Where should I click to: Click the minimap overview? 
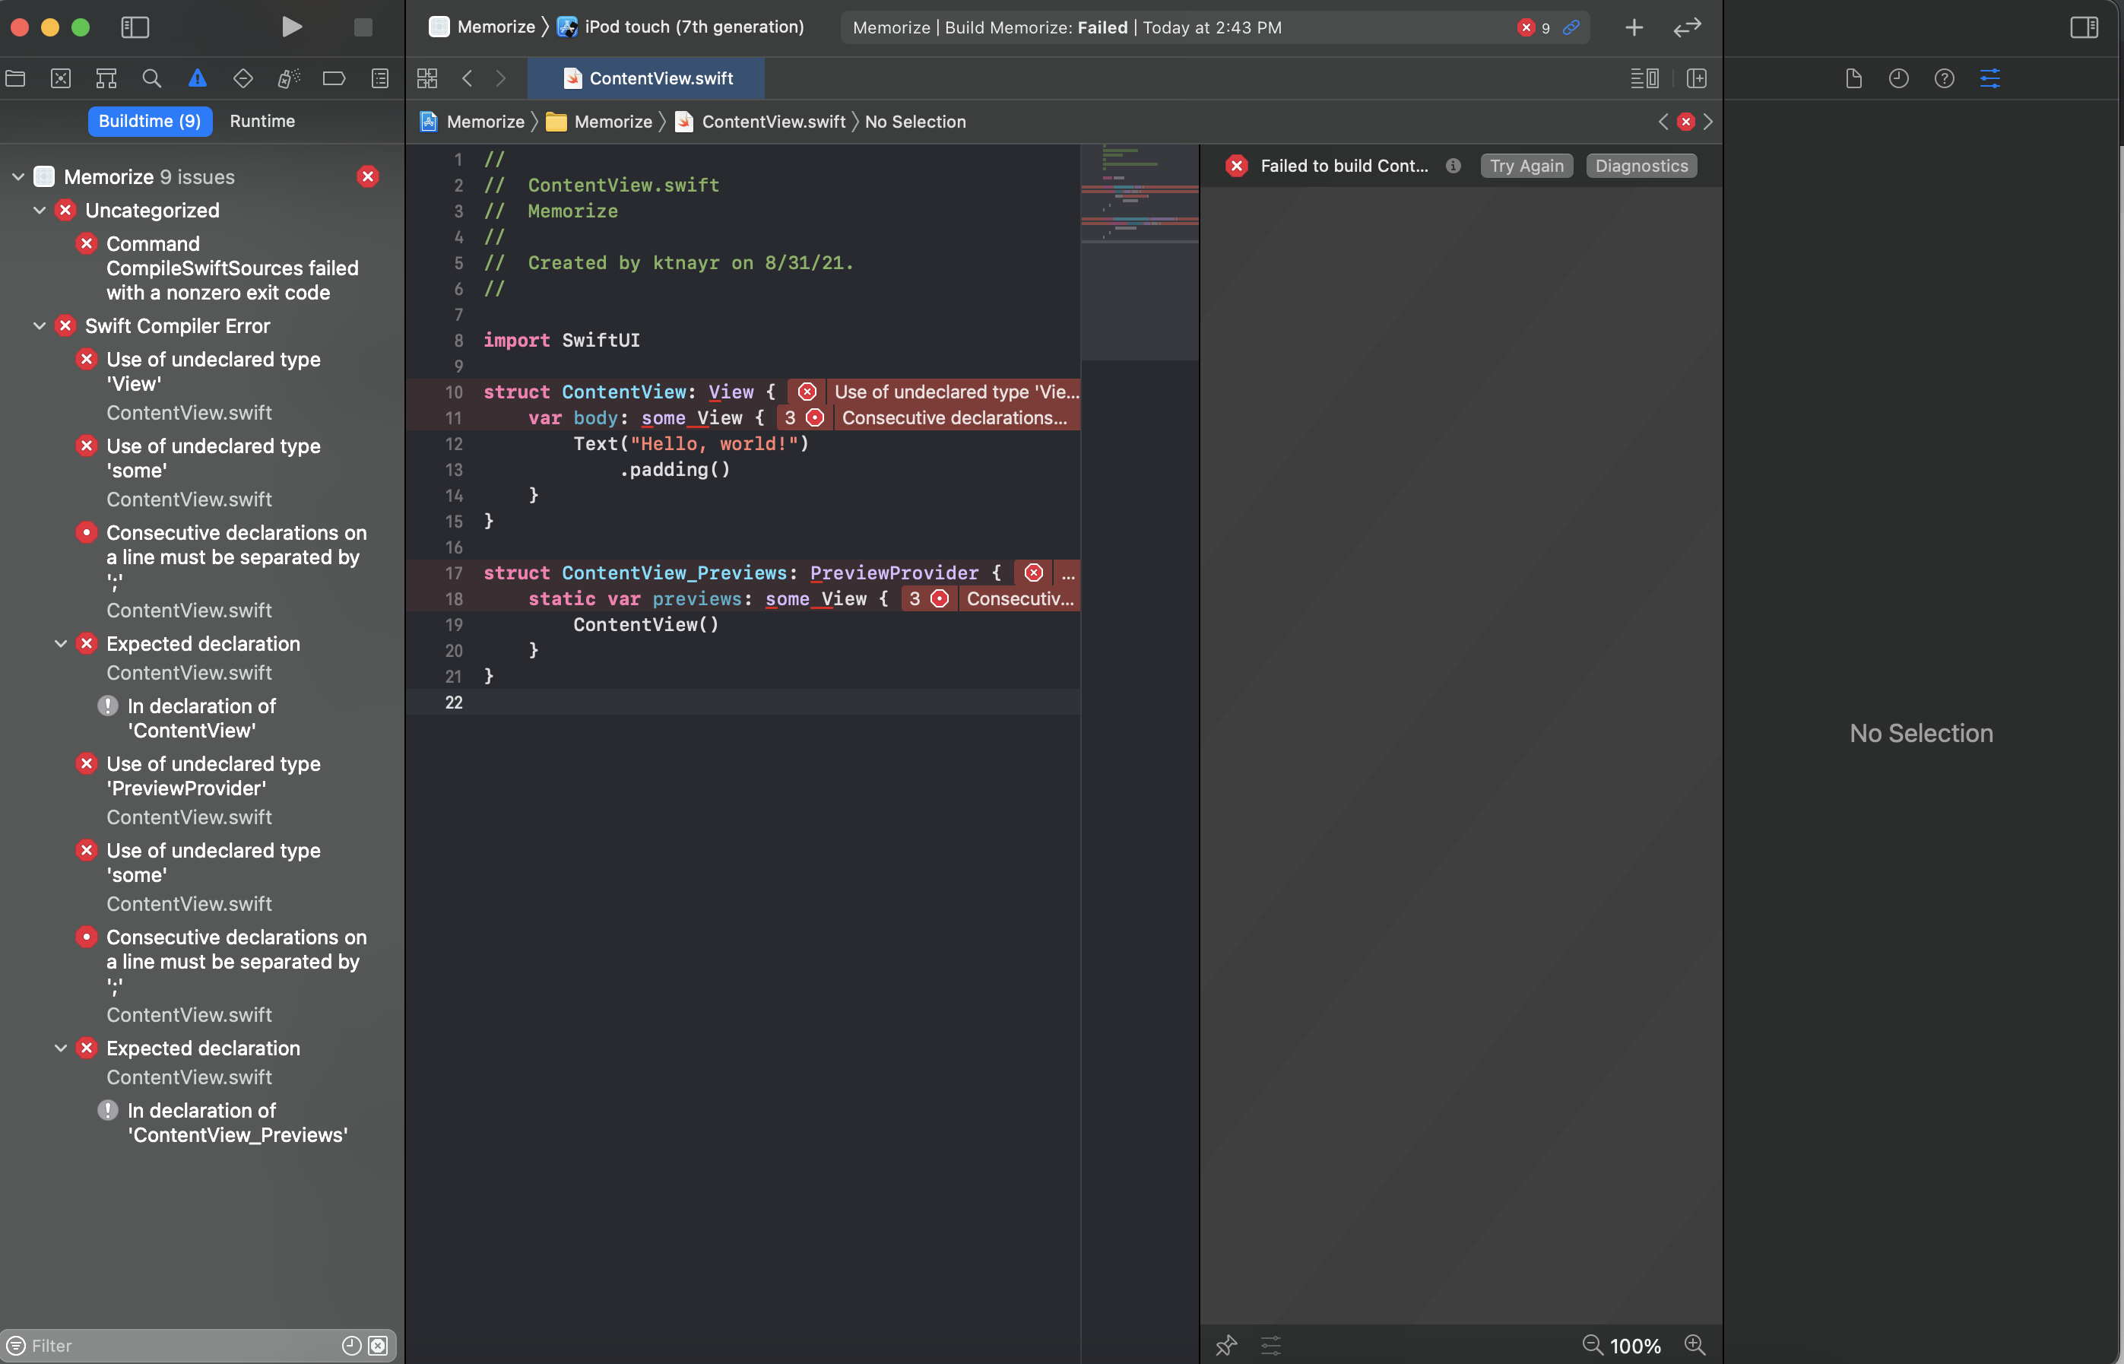[x=1140, y=252]
